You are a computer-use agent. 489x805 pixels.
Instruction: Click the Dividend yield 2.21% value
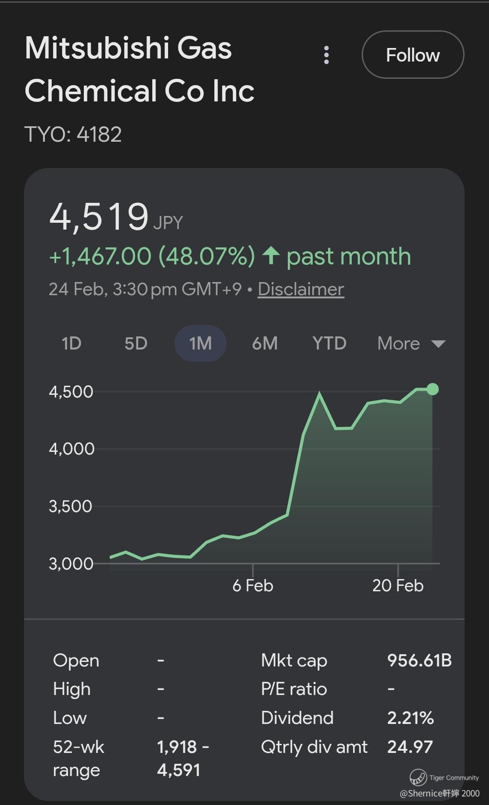410,718
